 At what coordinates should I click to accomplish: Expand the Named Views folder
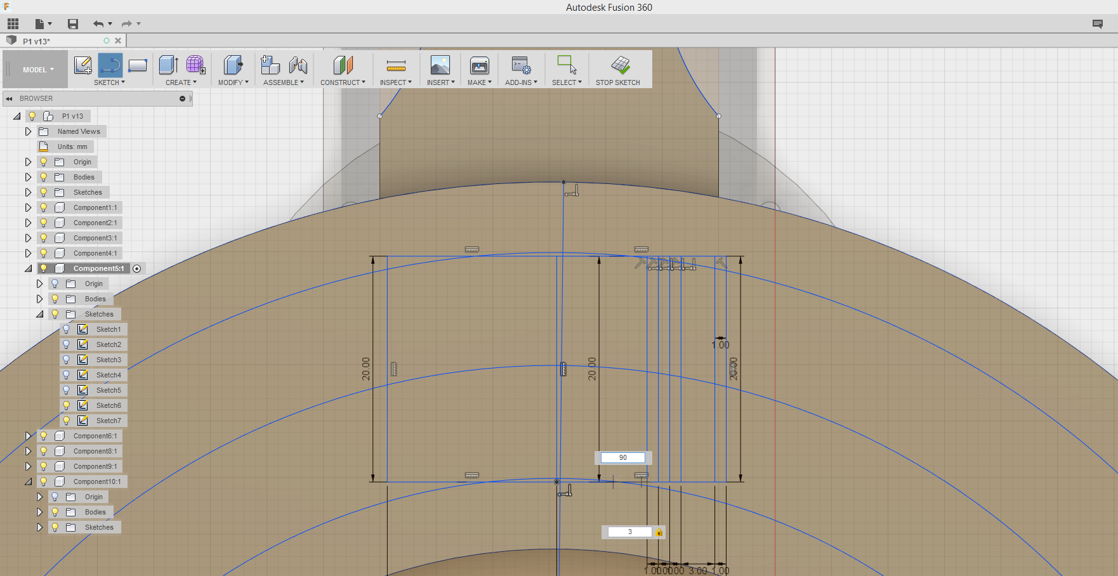tap(28, 131)
